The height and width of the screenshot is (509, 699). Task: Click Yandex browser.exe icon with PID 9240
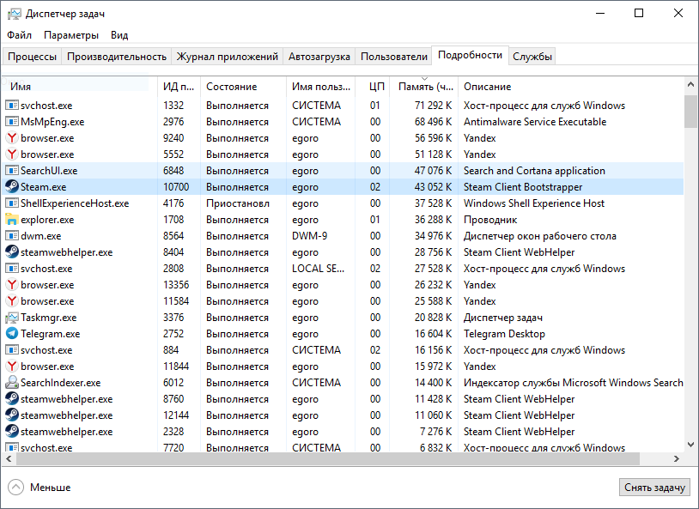click(12, 138)
